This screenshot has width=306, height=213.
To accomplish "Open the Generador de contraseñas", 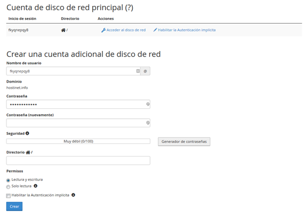I will 184,142.
